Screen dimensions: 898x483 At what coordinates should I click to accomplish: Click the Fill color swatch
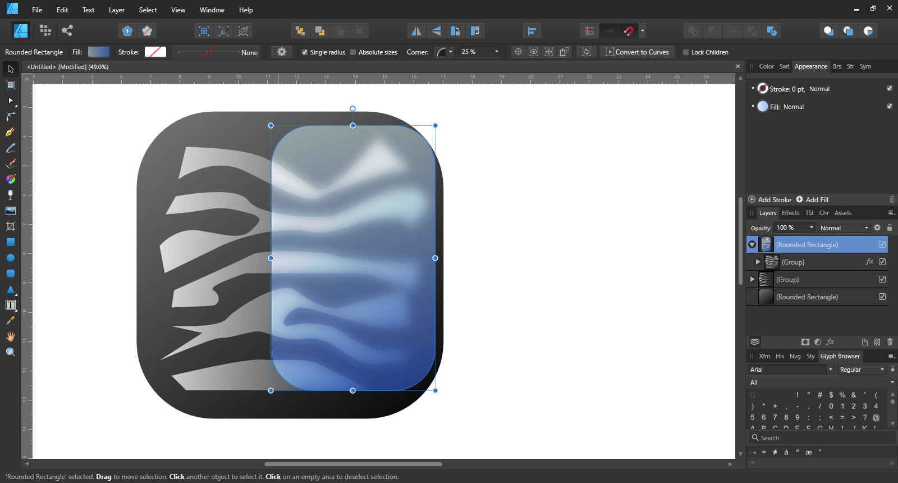pos(99,52)
